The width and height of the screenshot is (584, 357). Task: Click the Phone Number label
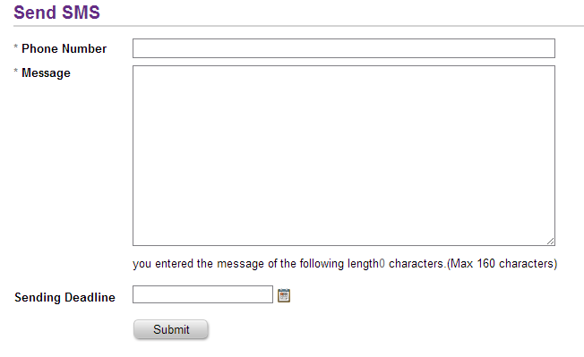64,48
